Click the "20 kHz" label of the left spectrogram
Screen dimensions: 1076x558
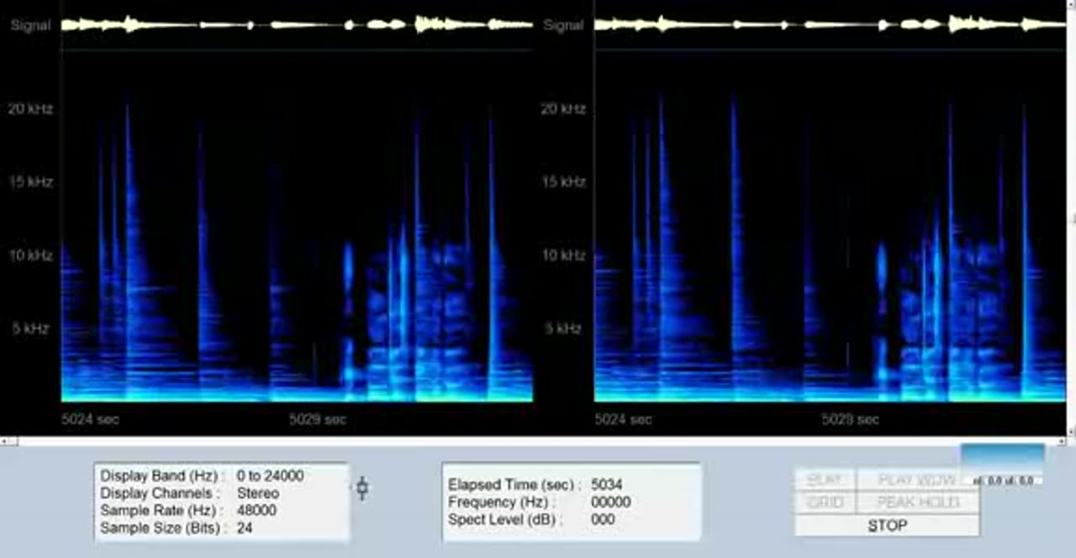point(31,108)
